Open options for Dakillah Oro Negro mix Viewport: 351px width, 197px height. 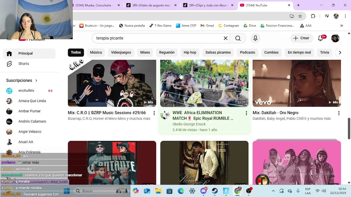[339, 113]
